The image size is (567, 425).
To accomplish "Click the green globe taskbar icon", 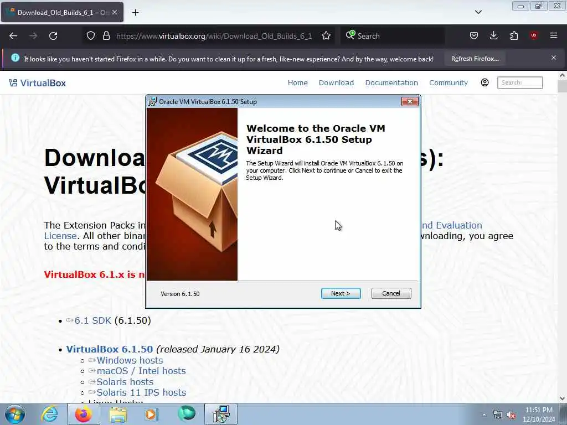I will [x=187, y=413].
